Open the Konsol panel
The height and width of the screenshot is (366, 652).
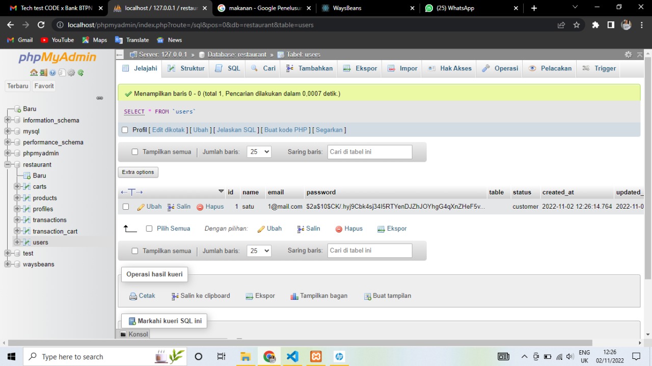[x=133, y=334]
